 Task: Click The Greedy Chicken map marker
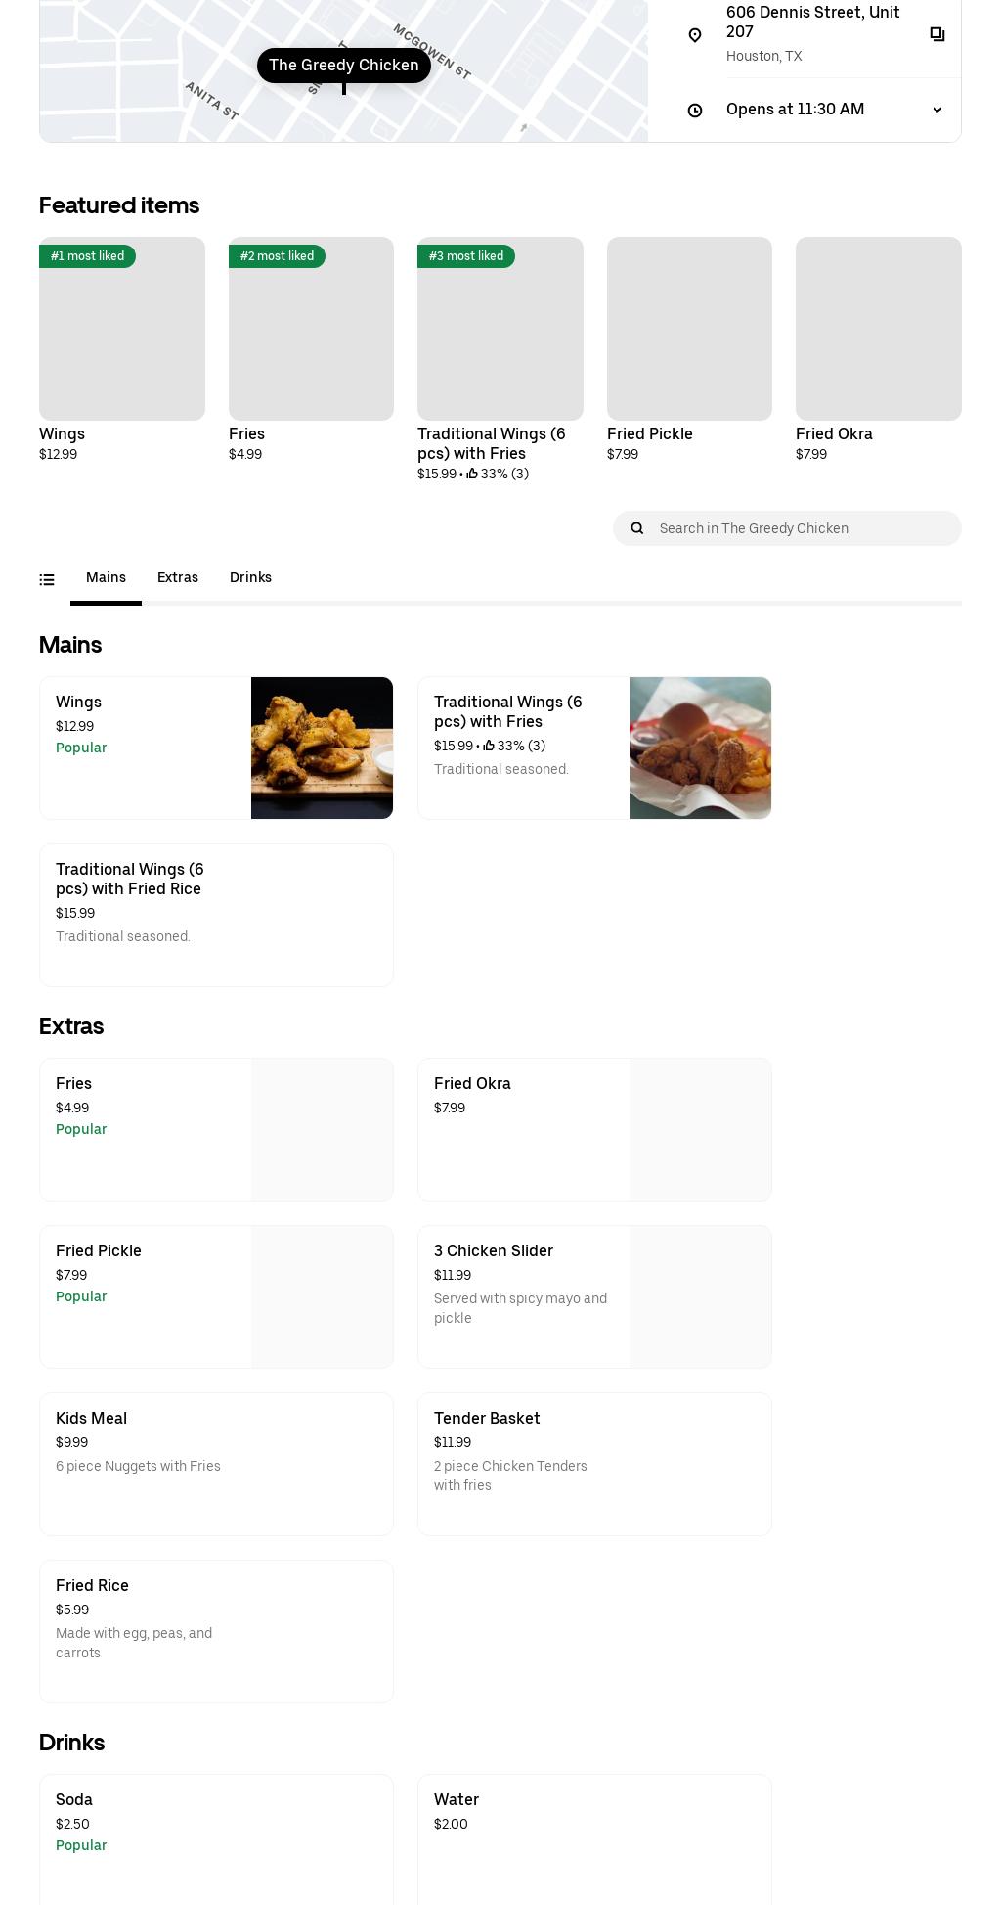343,66
